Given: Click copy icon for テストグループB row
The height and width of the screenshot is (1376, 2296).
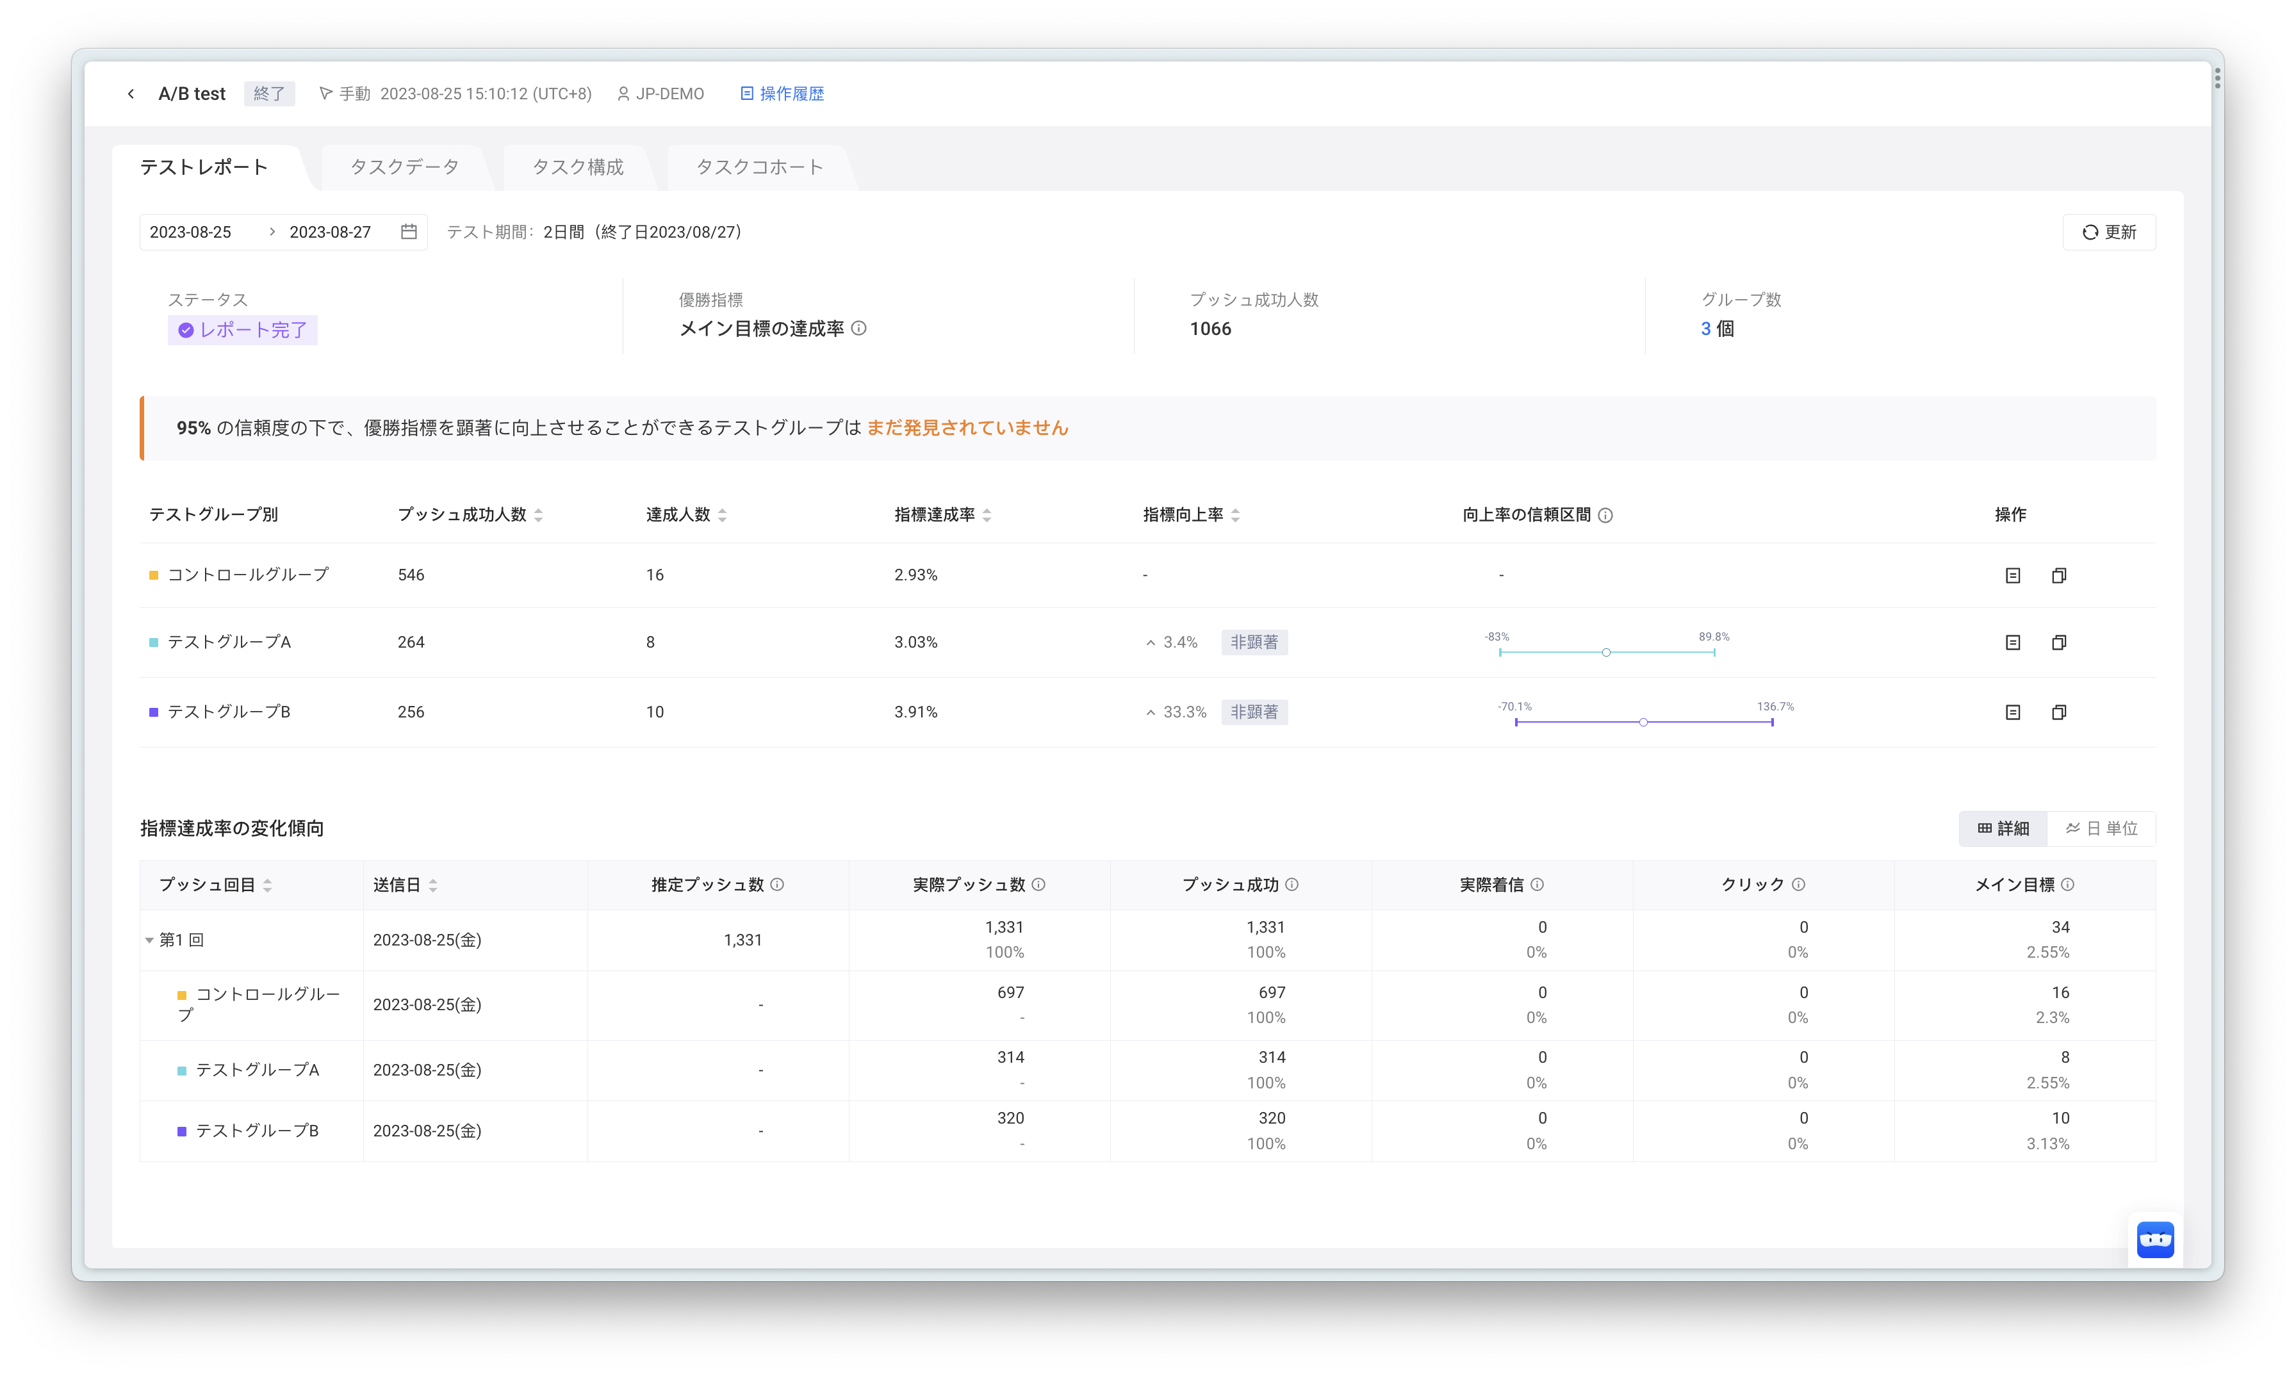Looking at the screenshot, I should (2058, 712).
